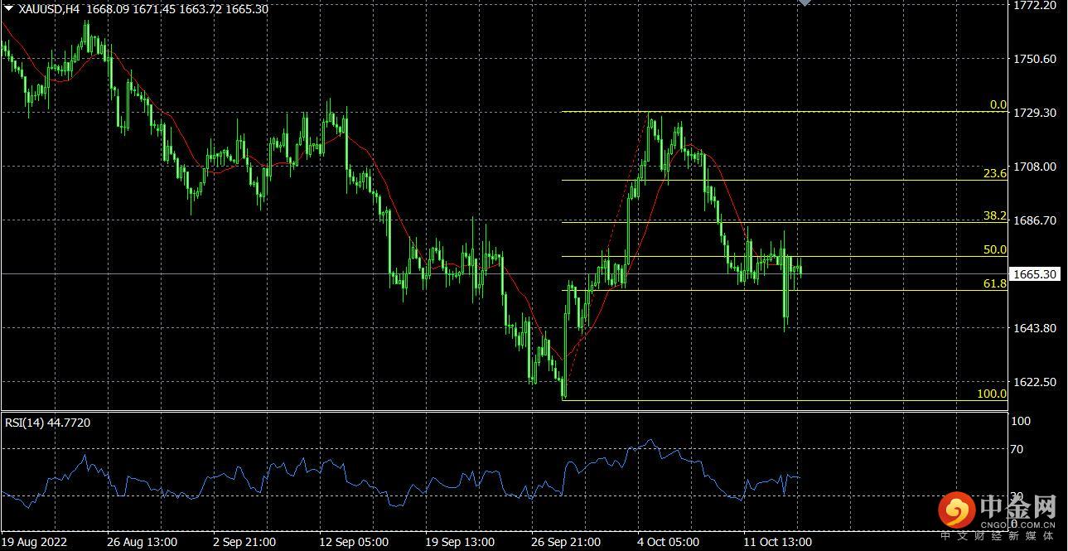
Task: Click the chart shift triangle marker at top
Action: pyautogui.click(x=803, y=2)
